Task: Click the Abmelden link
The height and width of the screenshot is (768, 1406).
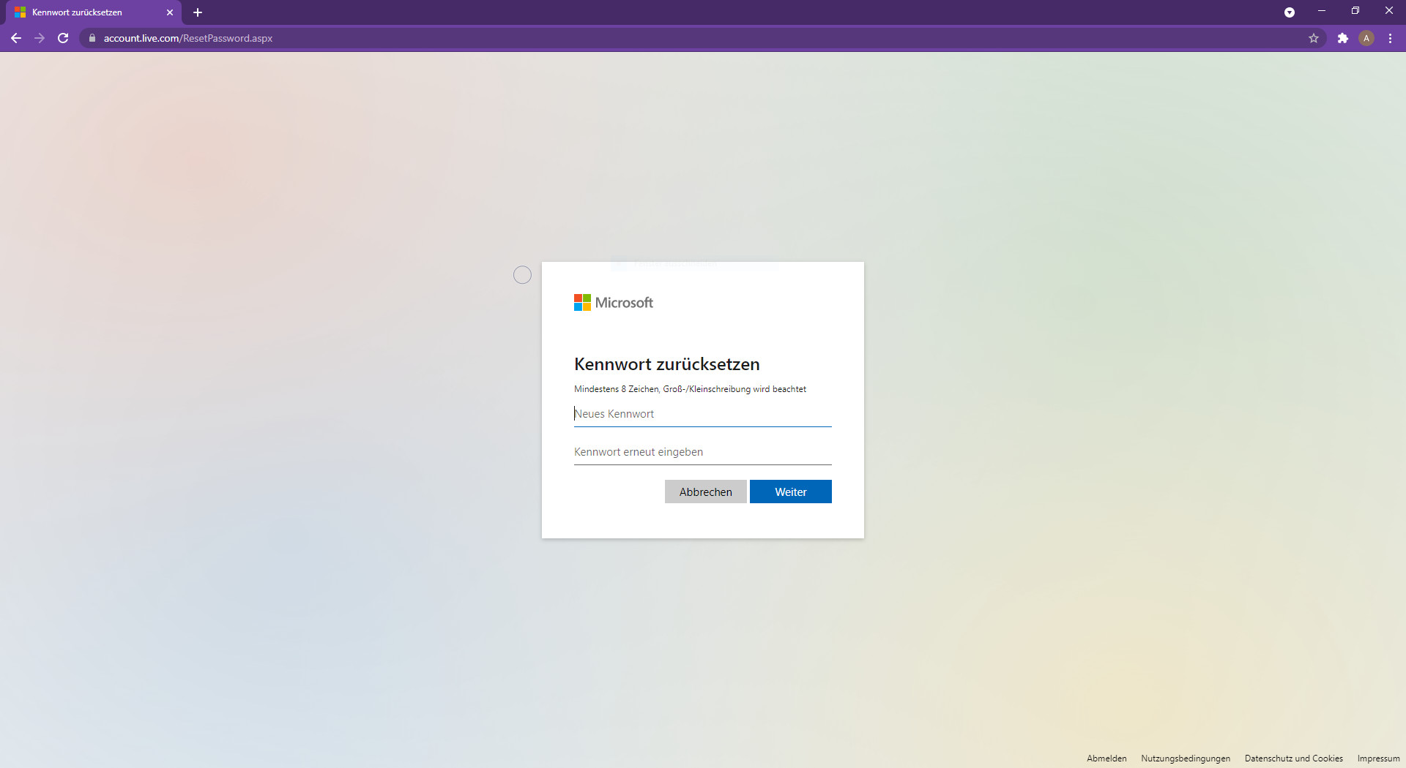Action: coord(1106,758)
